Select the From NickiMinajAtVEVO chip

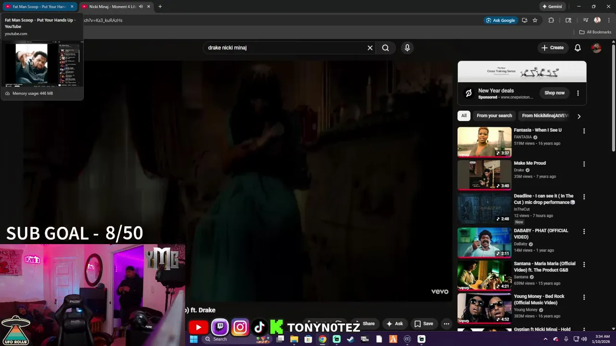pyautogui.click(x=545, y=116)
